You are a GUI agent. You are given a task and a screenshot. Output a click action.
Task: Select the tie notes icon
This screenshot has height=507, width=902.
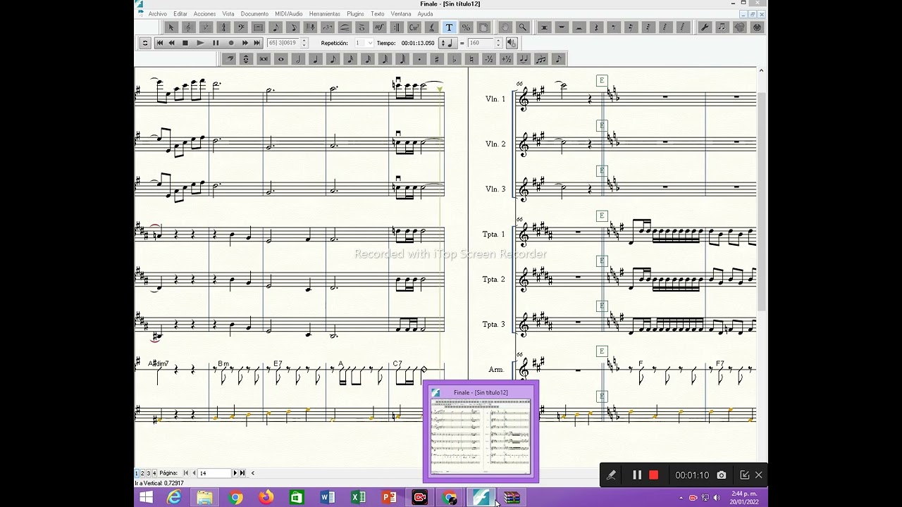tap(524, 59)
